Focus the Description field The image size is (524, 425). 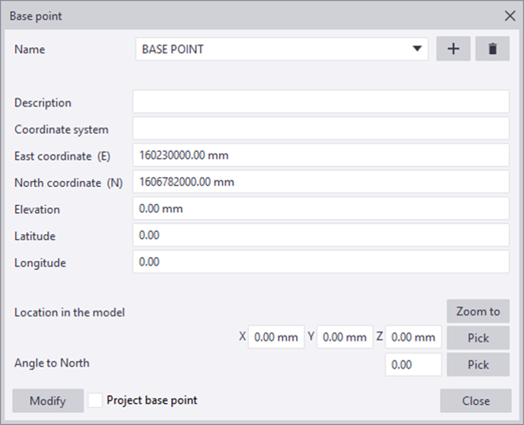(x=321, y=102)
